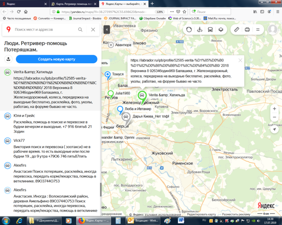Viewport: 282px width, 225px height.
Task: Zoom out with the minus button
Action: point(274,117)
